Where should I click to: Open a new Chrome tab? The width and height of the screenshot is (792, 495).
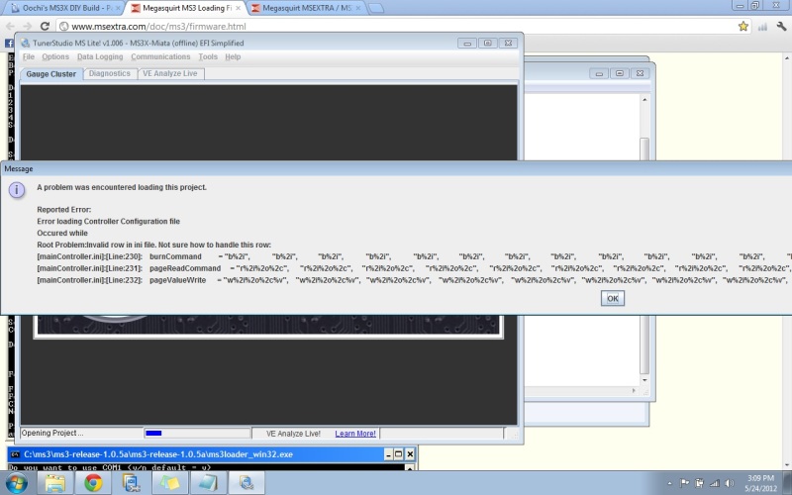click(376, 8)
